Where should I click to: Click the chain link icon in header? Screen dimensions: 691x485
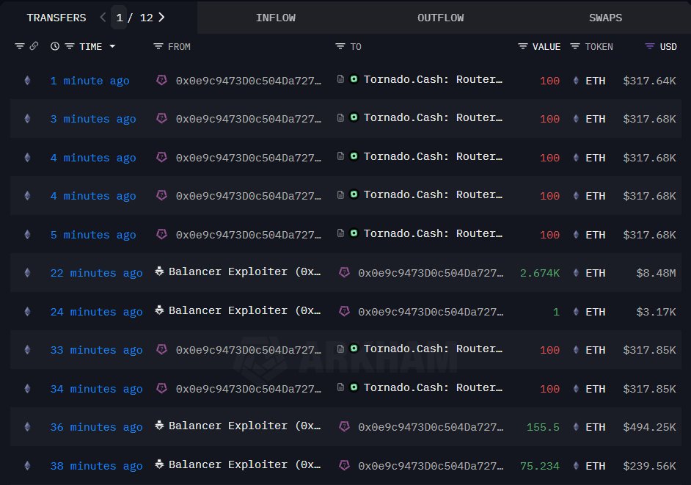pos(34,45)
